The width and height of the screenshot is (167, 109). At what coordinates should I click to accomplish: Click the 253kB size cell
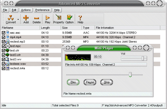(66, 42)
